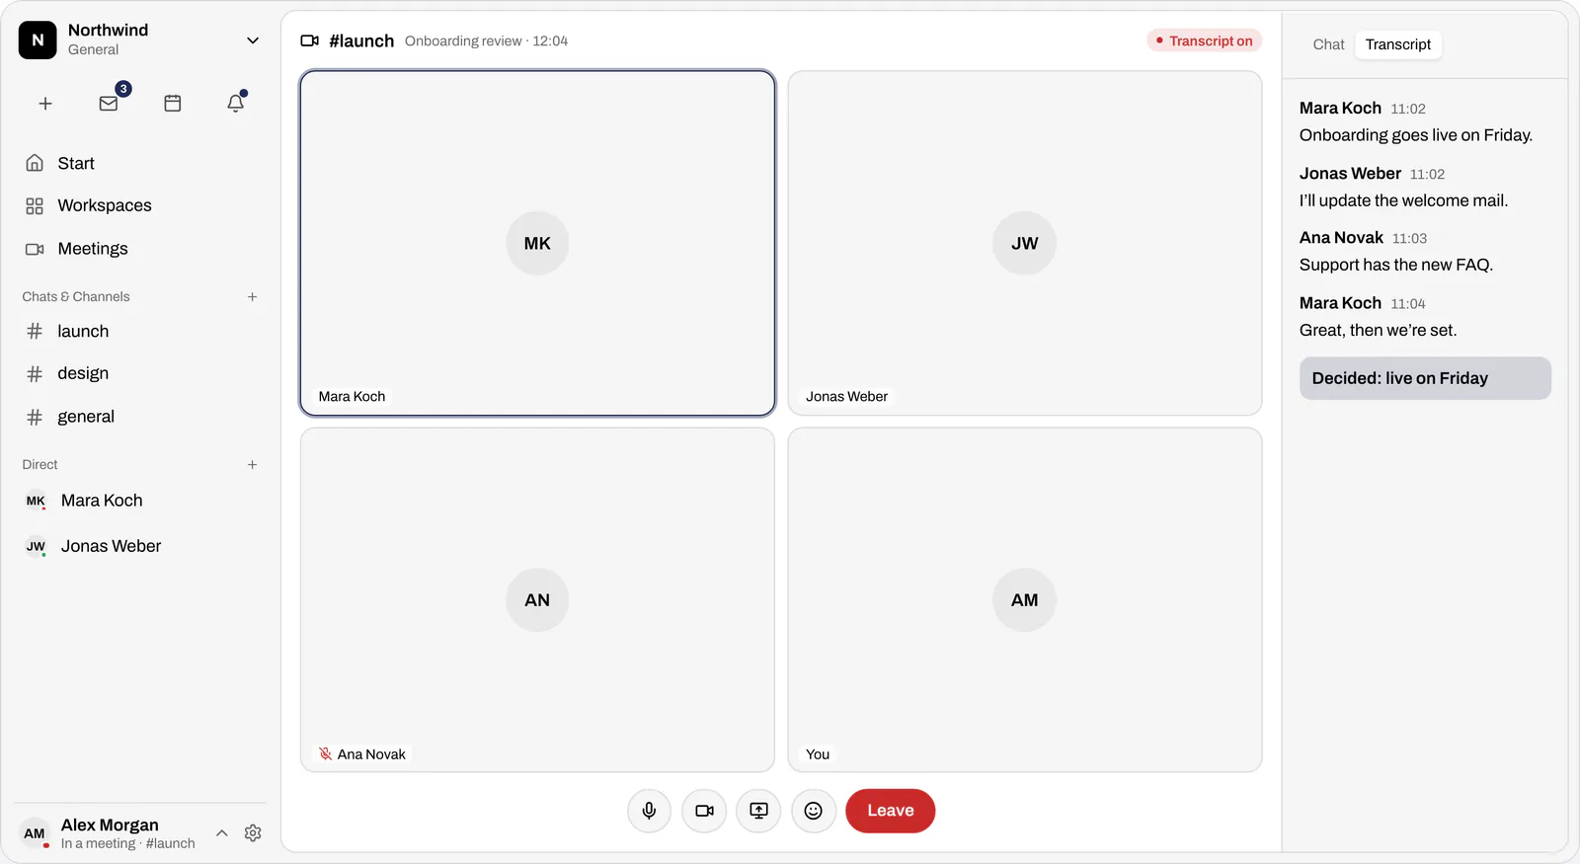Select Jonas Weber's video tile
This screenshot has width=1580, height=864.
1025,243
